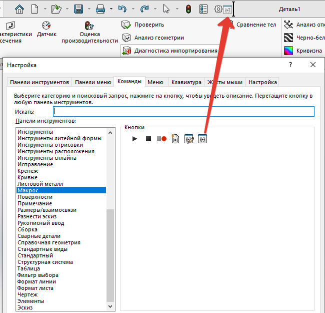The height and width of the screenshot is (313, 325).
Task: Click the help question mark in the dialog
Action: coord(290,65)
